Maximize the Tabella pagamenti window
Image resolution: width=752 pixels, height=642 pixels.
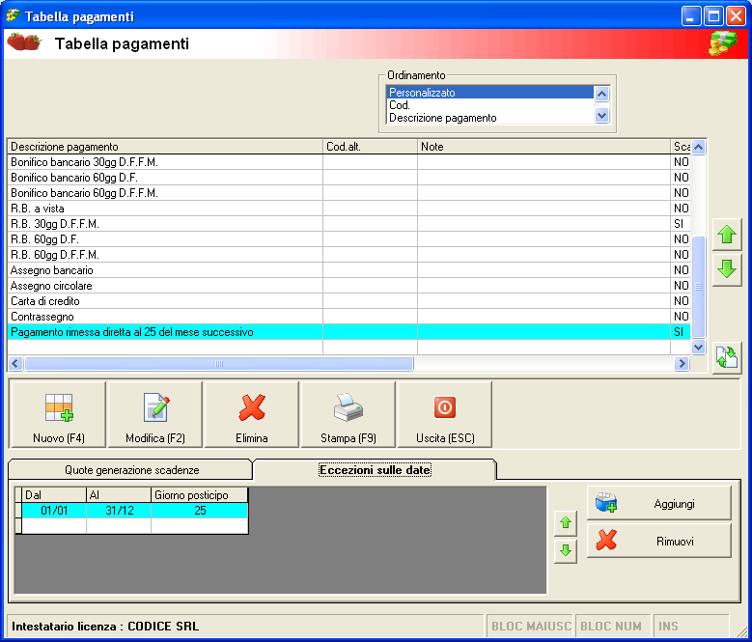pos(713,16)
